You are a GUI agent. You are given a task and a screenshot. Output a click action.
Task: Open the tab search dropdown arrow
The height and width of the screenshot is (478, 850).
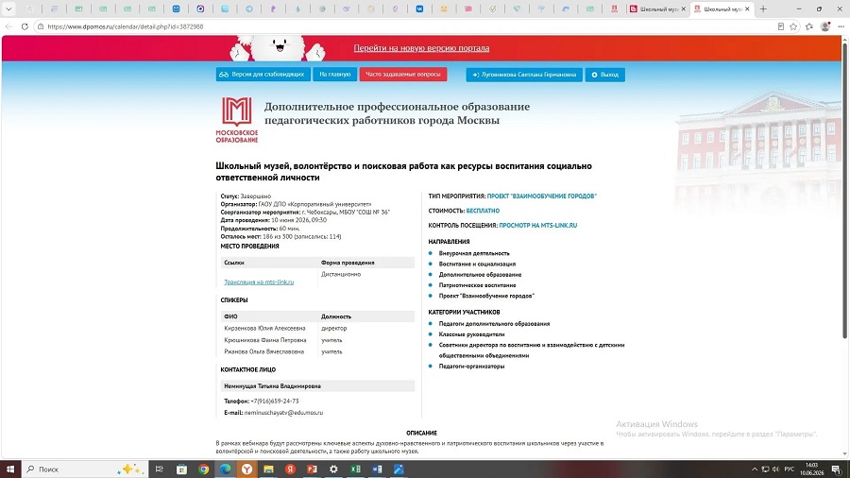click(x=8, y=9)
